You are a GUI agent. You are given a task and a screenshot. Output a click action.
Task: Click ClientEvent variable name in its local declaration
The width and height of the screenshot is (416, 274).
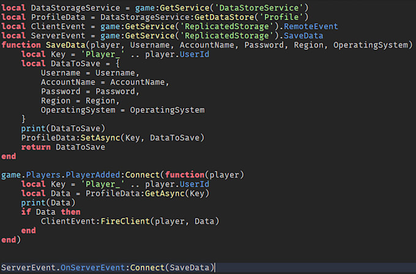pyautogui.click(x=58, y=26)
